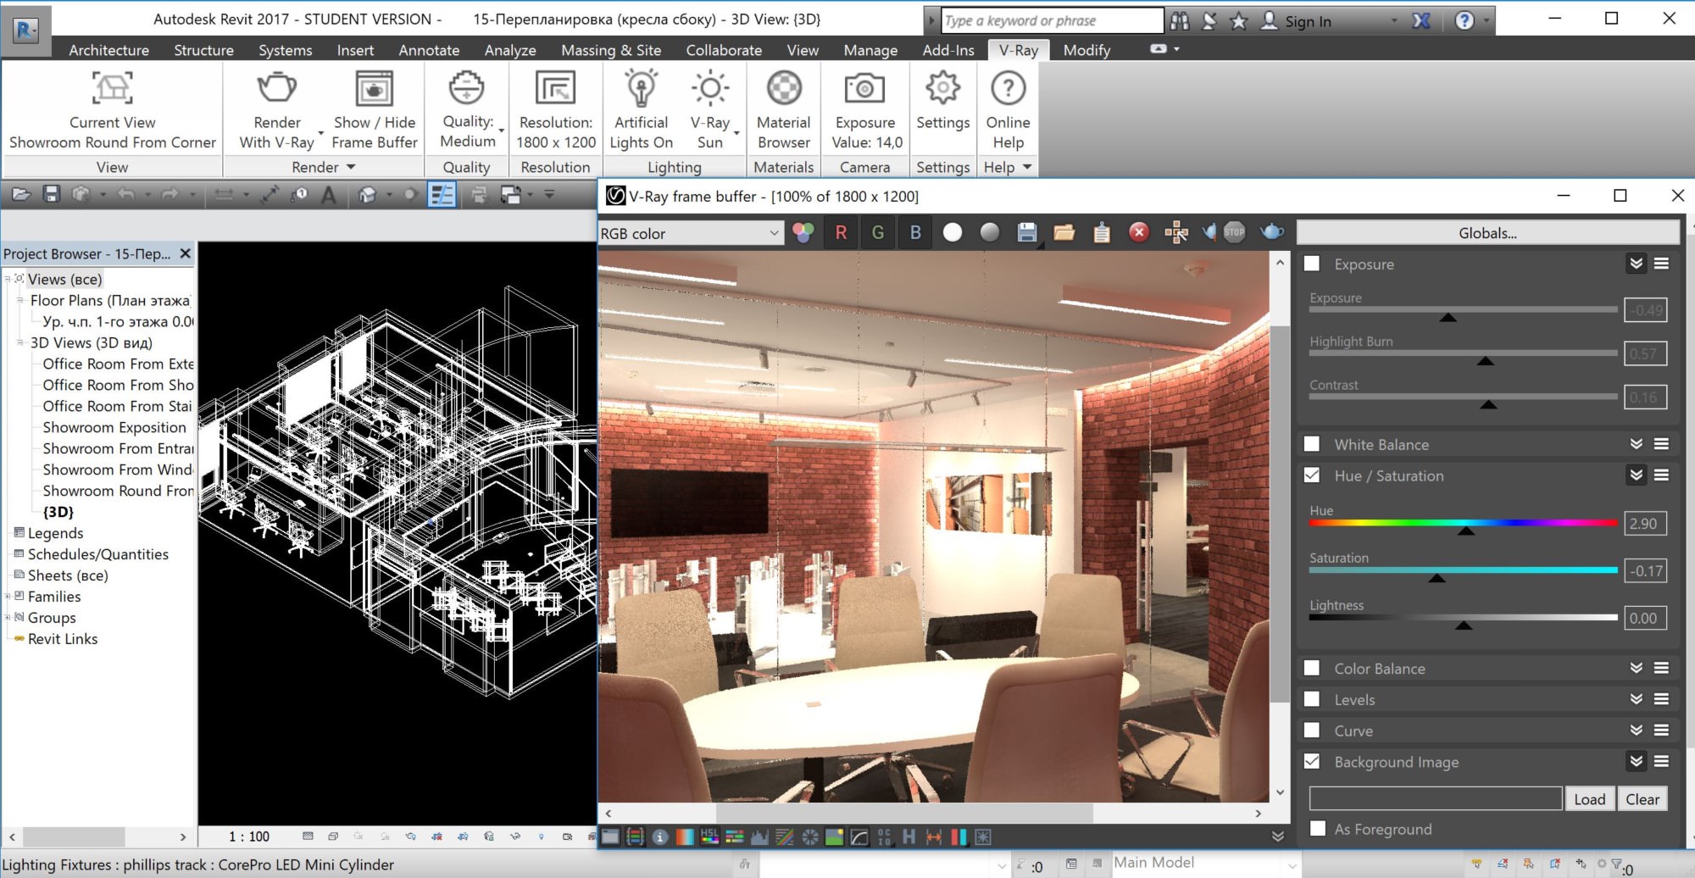Image resolution: width=1695 pixels, height=878 pixels.
Task: Toggle Artificial Lights On icon
Action: tap(641, 87)
